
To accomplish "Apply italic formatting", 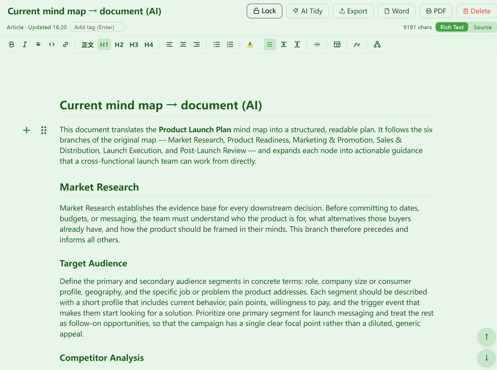I will click(25, 44).
